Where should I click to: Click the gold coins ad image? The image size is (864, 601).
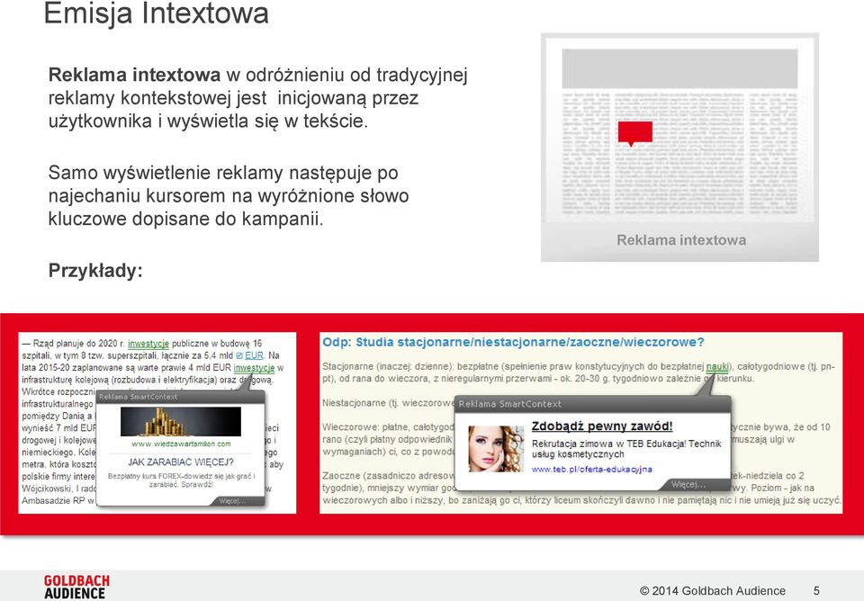tap(181, 422)
